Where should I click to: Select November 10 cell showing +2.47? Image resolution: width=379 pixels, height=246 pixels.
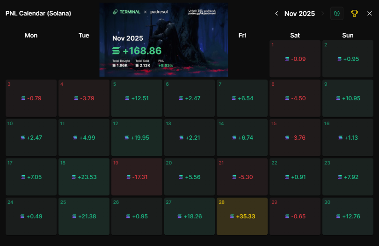(31, 138)
